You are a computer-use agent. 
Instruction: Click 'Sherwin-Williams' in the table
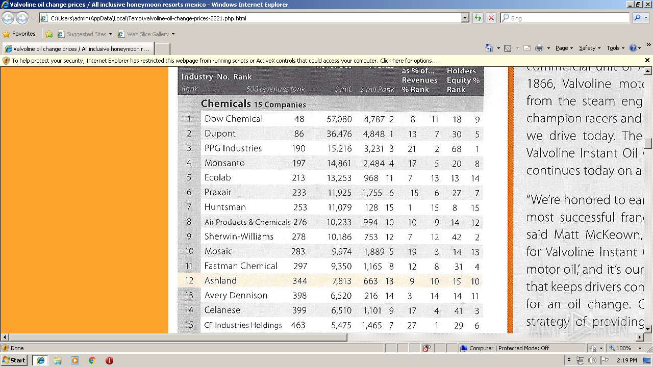(239, 237)
